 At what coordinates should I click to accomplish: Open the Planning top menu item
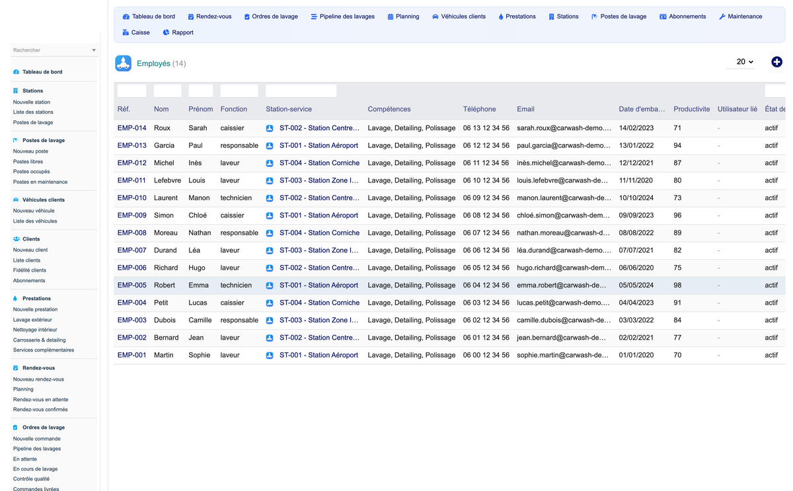(x=403, y=17)
